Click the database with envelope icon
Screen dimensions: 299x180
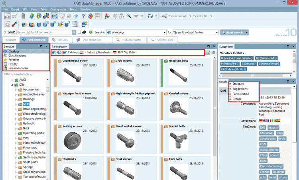pyautogui.click(x=46, y=24)
